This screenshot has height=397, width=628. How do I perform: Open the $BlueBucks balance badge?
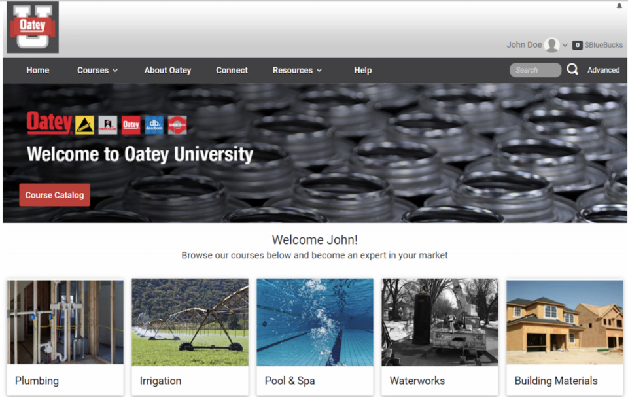(577, 45)
